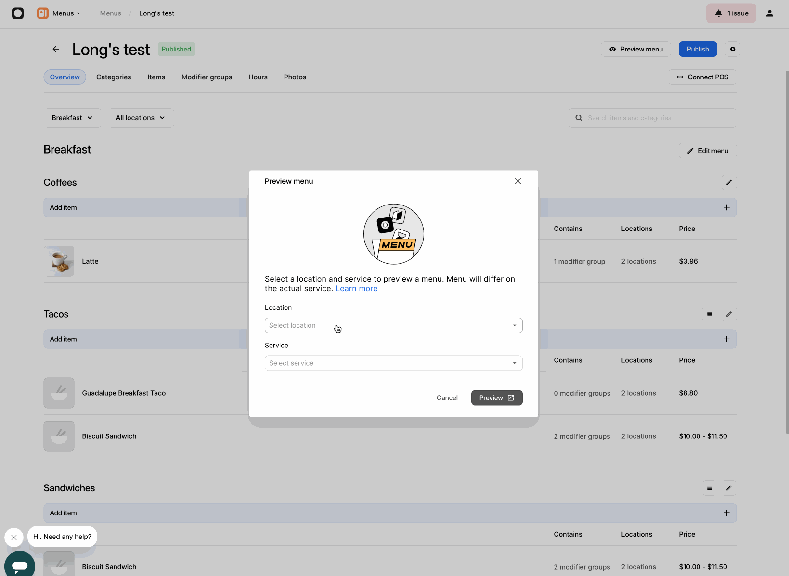This screenshot has width=789, height=576.
Task: Click the orange app logo next to Menus
Action: pos(42,13)
